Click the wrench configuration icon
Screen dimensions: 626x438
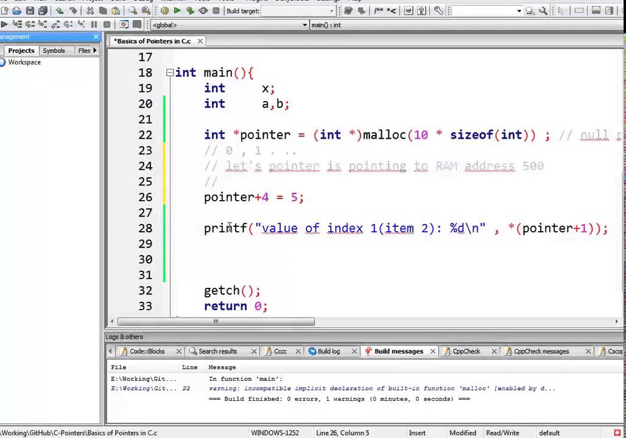[x=439, y=11]
